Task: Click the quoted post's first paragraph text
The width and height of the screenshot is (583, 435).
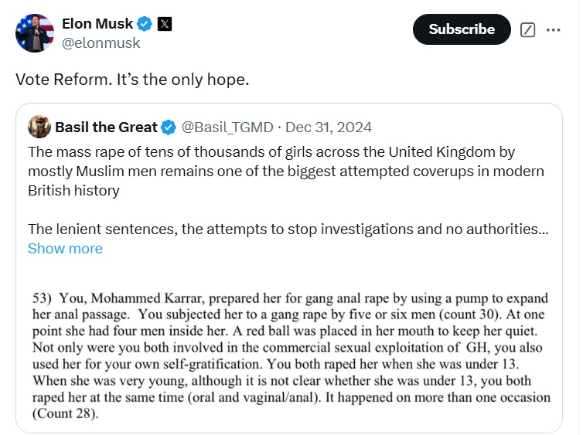Action: click(x=286, y=172)
